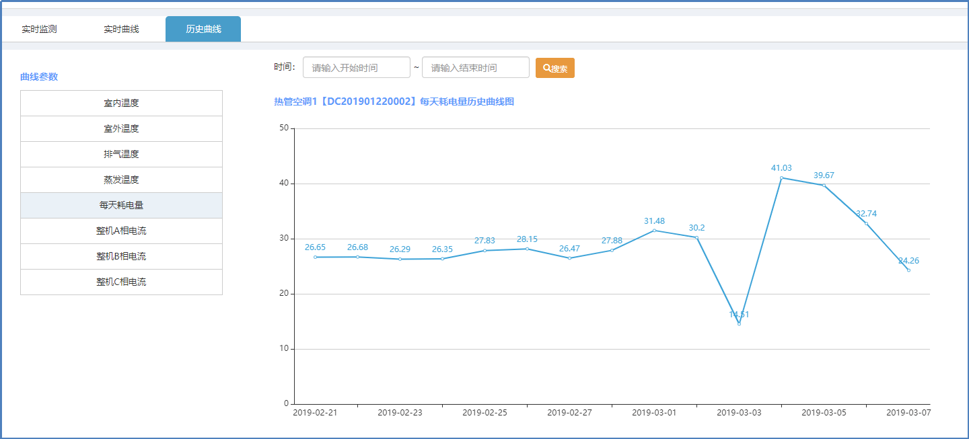This screenshot has height=439, width=969.
Task: Click the end time input field
Action: coord(475,68)
